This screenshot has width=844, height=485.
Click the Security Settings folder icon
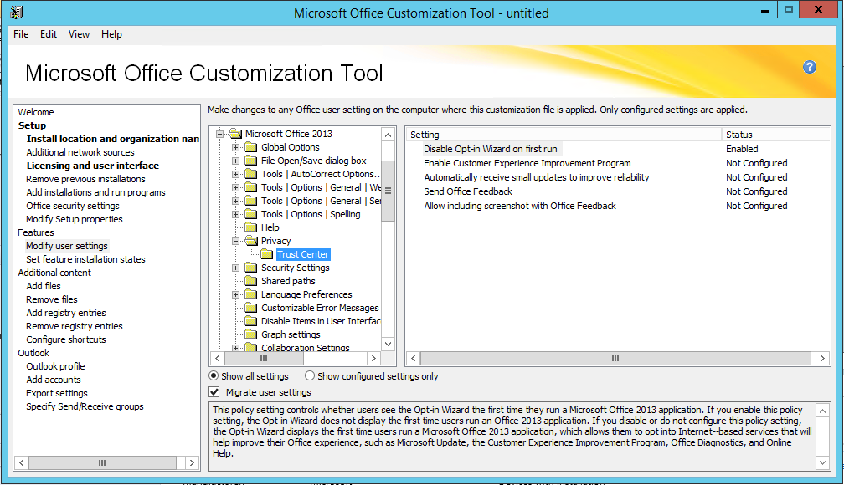pyautogui.click(x=250, y=268)
